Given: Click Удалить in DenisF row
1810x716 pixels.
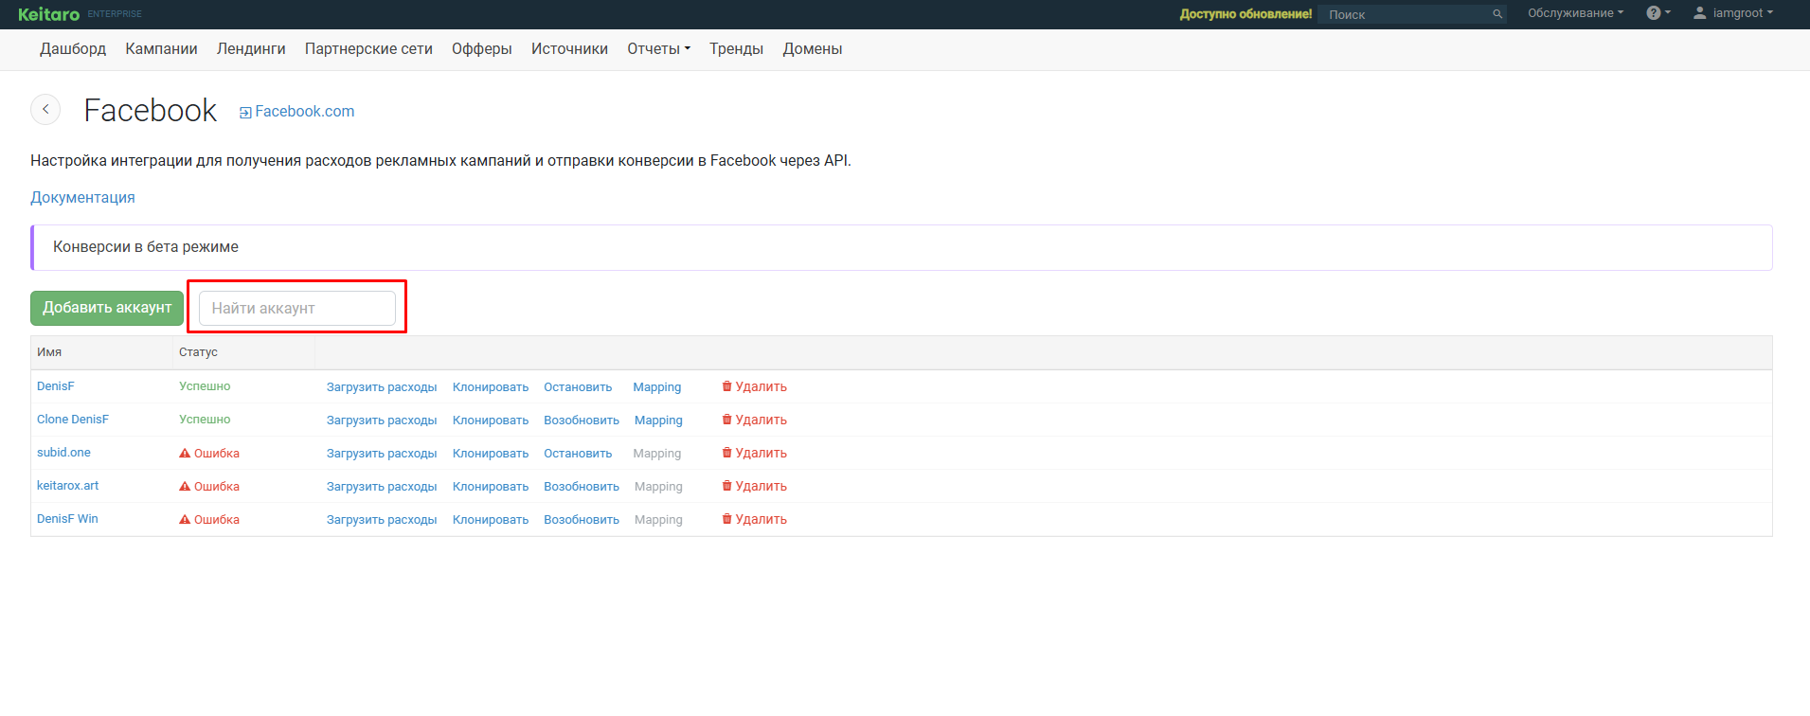Looking at the screenshot, I should point(754,387).
